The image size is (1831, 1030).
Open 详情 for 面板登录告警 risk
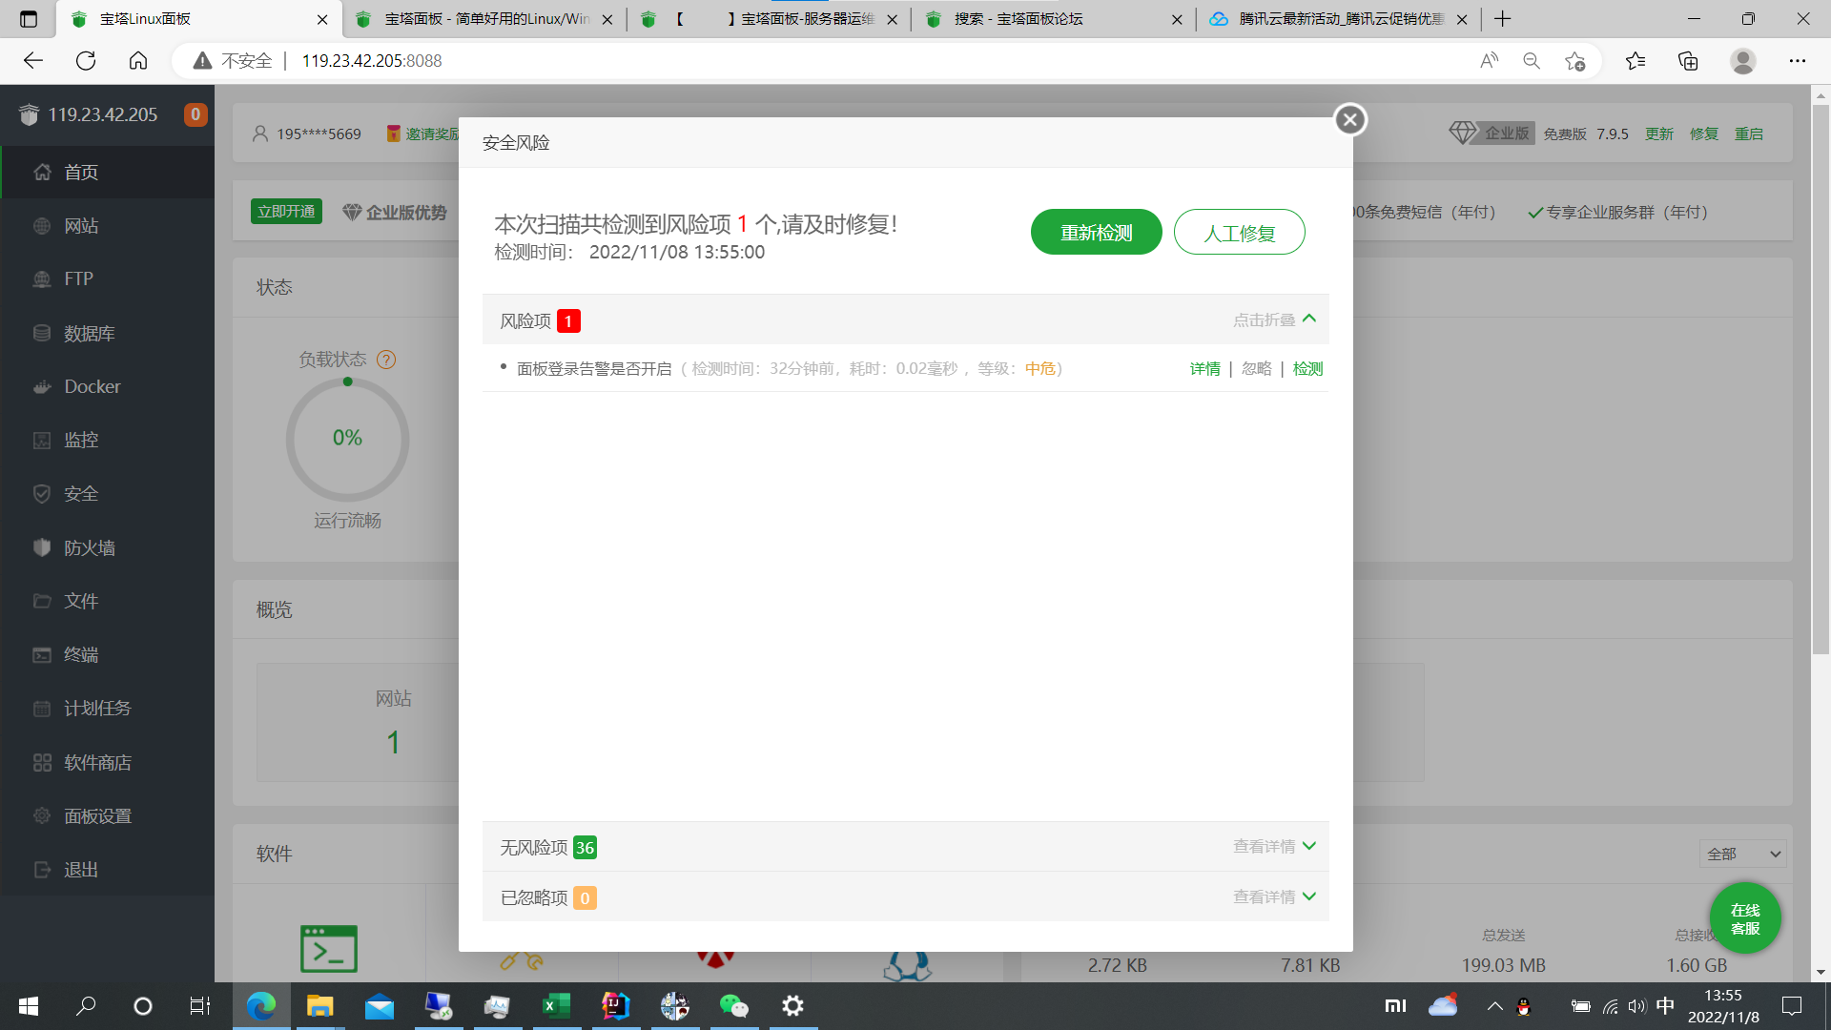(x=1204, y=369)
